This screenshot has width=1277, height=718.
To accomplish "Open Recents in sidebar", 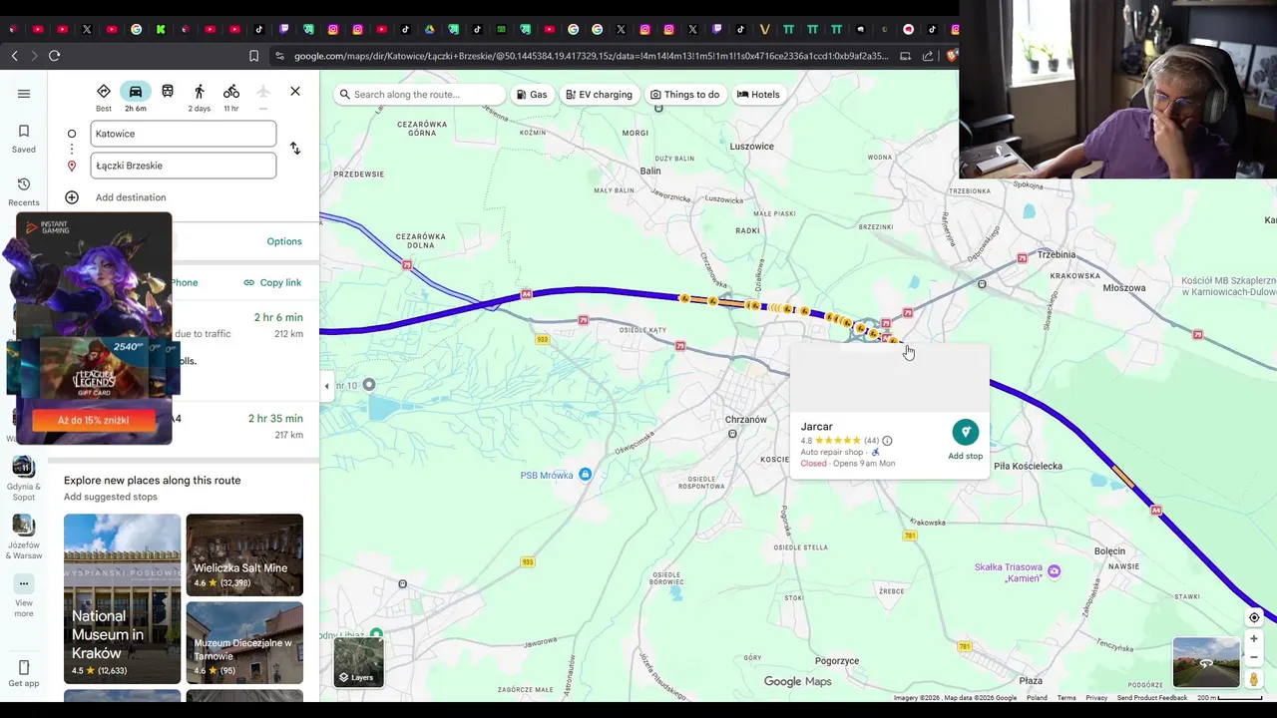I will tap(24, 191).
